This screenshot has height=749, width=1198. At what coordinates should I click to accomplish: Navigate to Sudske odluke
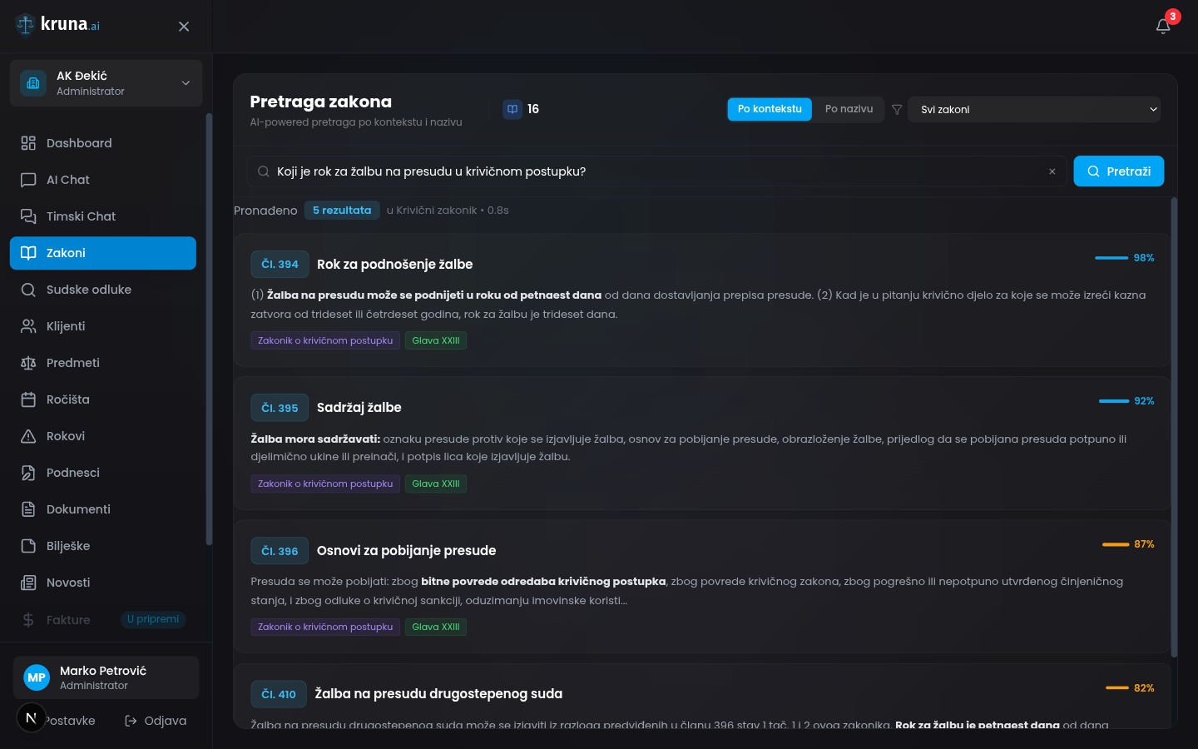tap(88, 290)
